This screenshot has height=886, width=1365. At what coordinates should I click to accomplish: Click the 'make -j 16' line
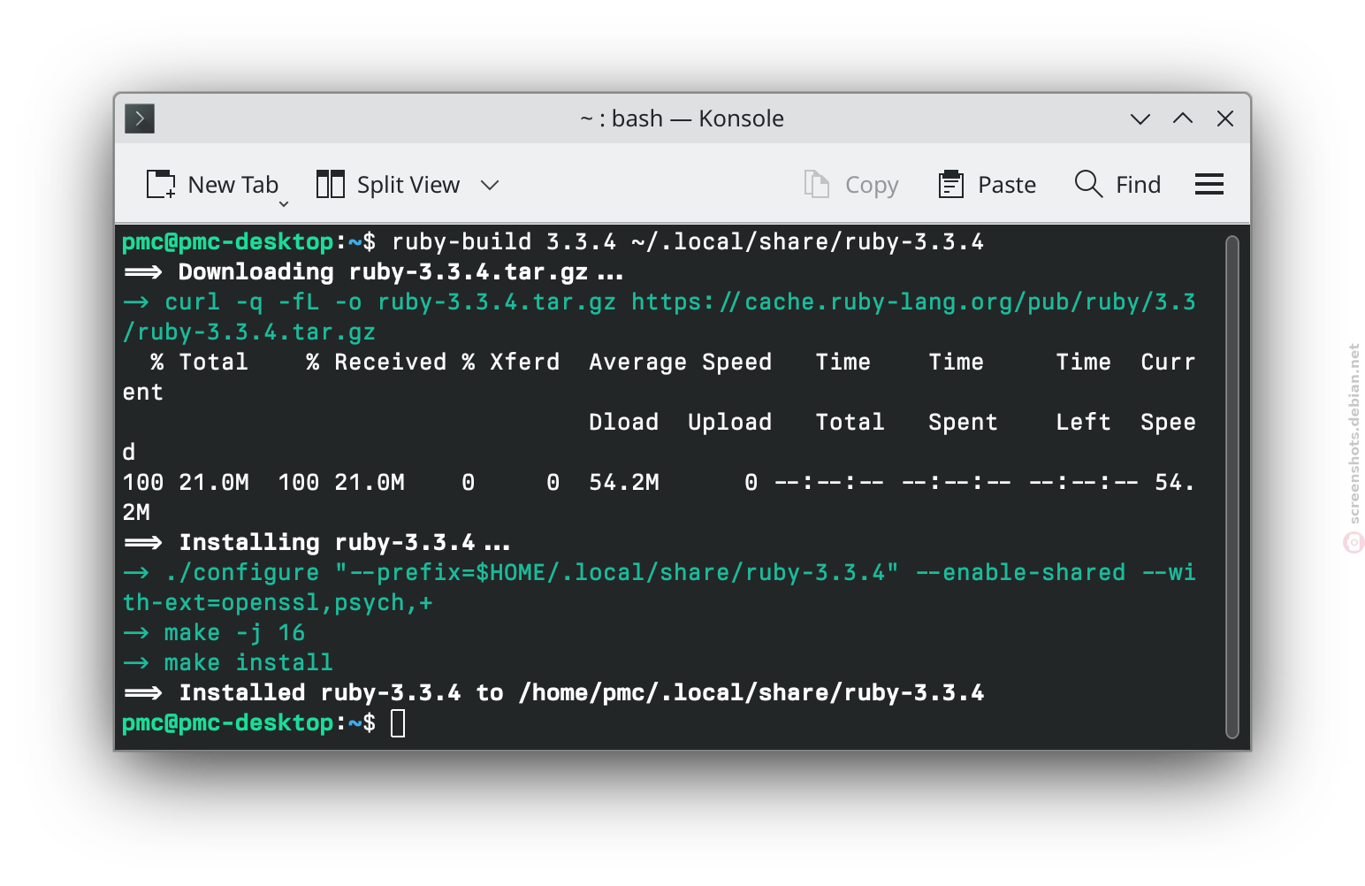[x=214, y=632]
